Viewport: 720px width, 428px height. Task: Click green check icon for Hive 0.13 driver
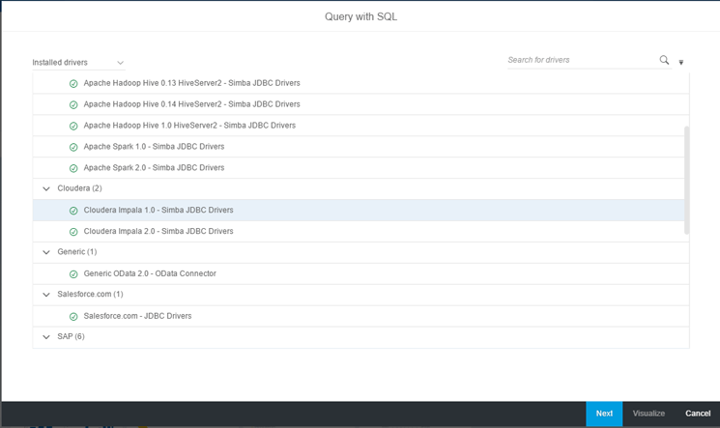tap(73, 84)
